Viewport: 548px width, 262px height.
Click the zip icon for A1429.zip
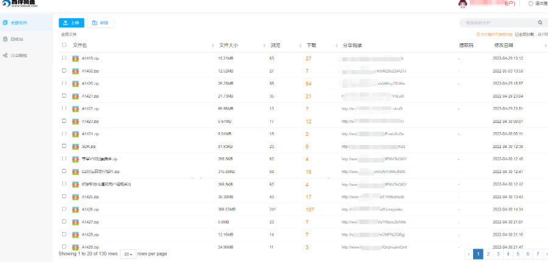click(x=76, y=247)
